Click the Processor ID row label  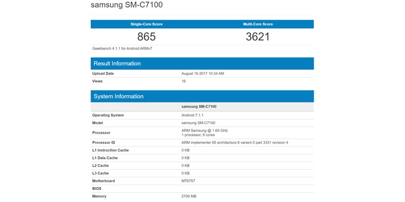(104, 143)
